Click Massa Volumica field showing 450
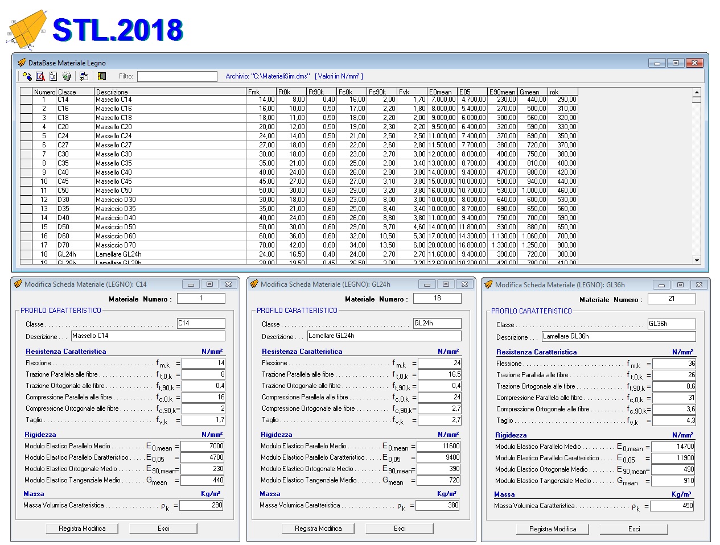720x545 pixels. pos(672,506)
